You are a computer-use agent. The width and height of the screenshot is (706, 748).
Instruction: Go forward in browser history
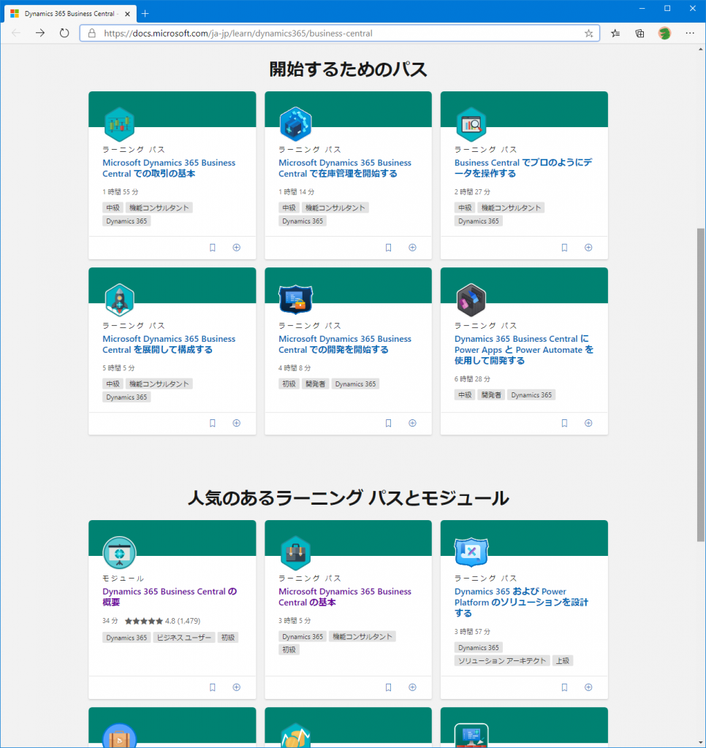click(40, 33)
